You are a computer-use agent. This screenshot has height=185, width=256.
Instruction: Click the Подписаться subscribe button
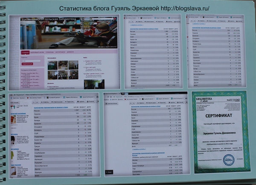coord(27,63)
